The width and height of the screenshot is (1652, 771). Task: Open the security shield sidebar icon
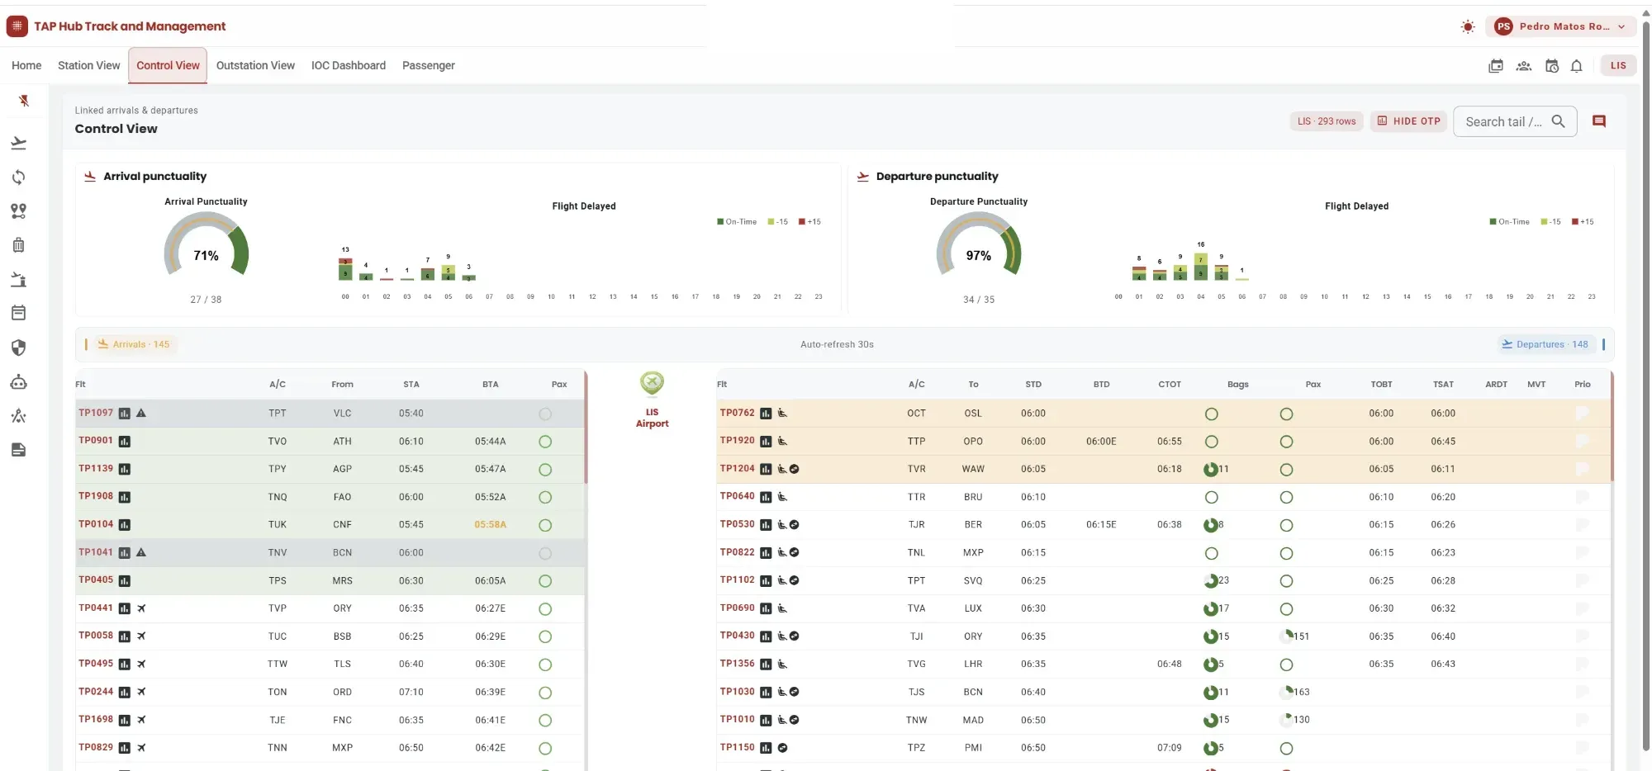[19, 348]
